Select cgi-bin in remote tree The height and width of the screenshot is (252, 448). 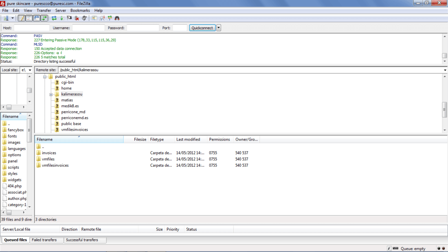tap(68, 82)
